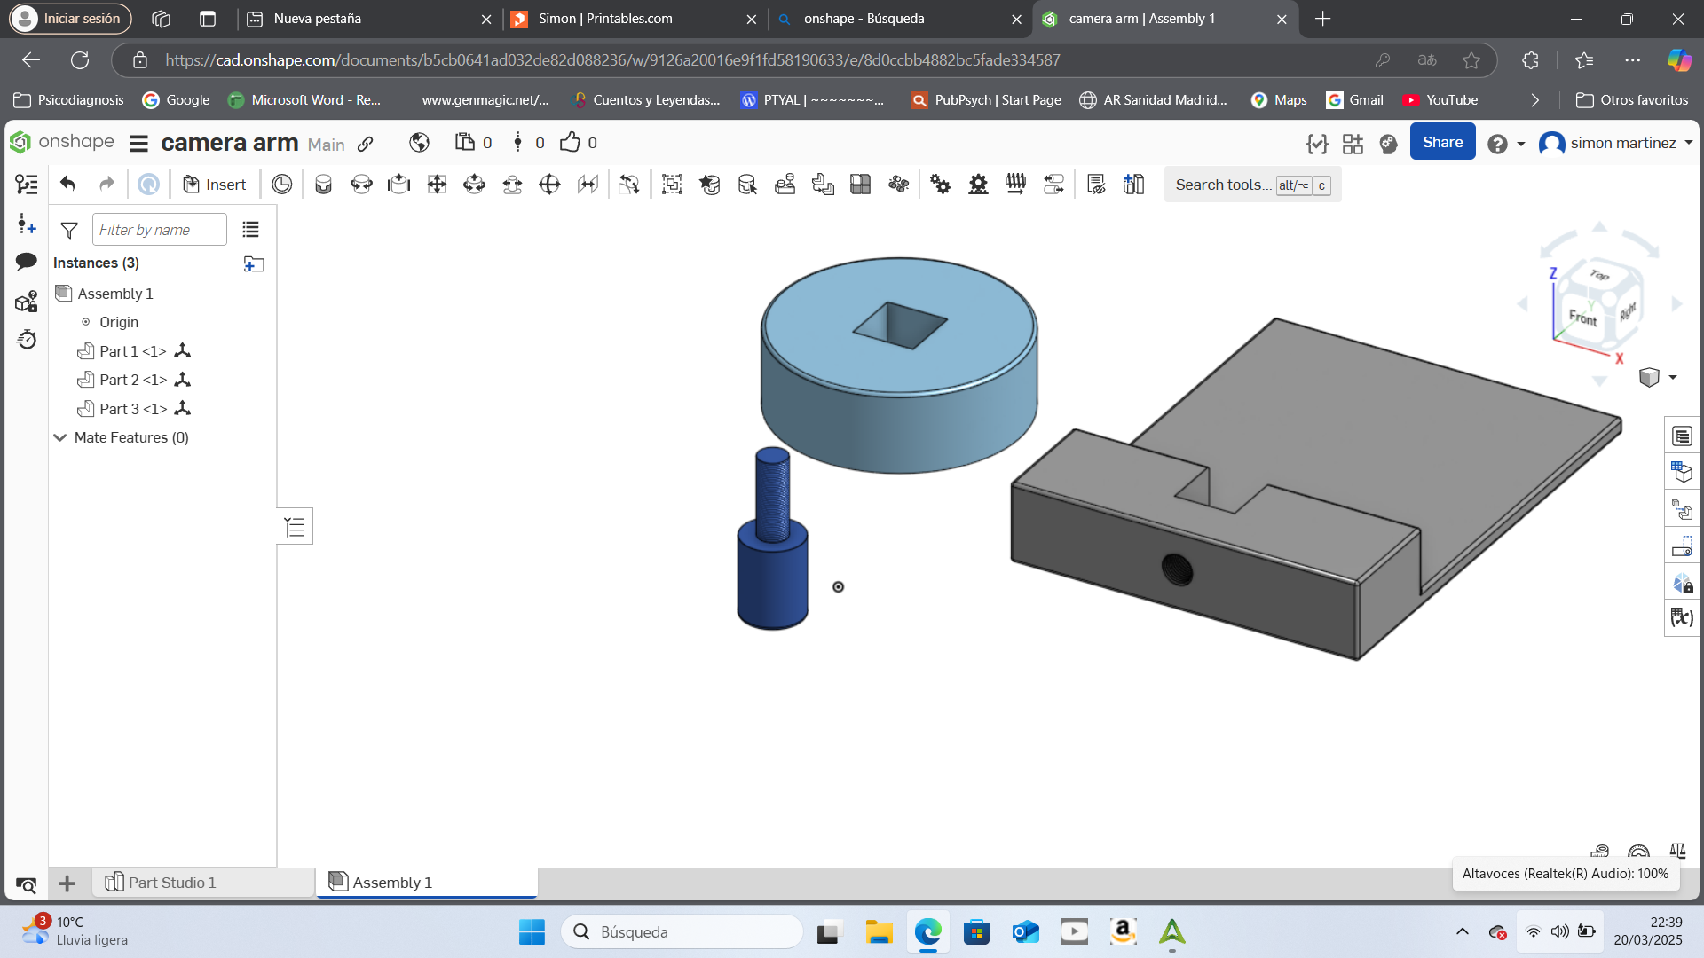Select the Slider mate tool

coord(399,185)
